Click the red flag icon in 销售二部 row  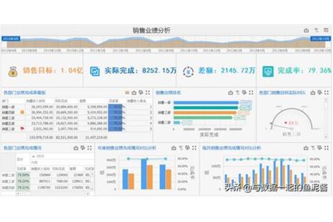22,129
